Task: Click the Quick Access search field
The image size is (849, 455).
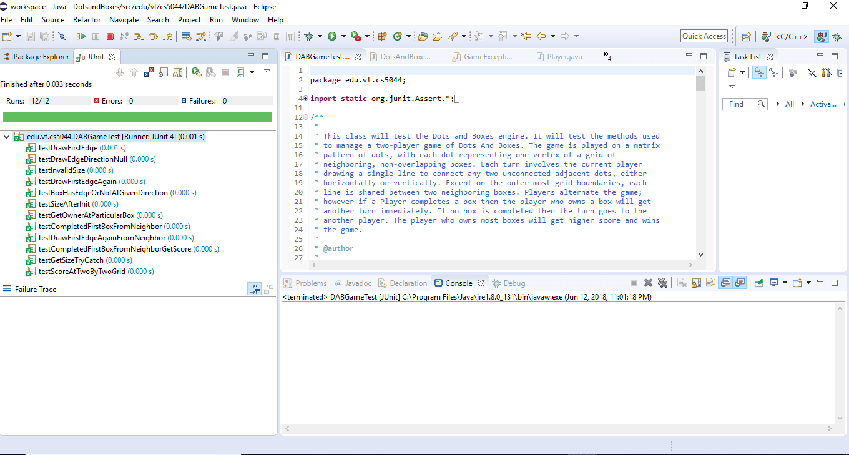Action: 704,36
